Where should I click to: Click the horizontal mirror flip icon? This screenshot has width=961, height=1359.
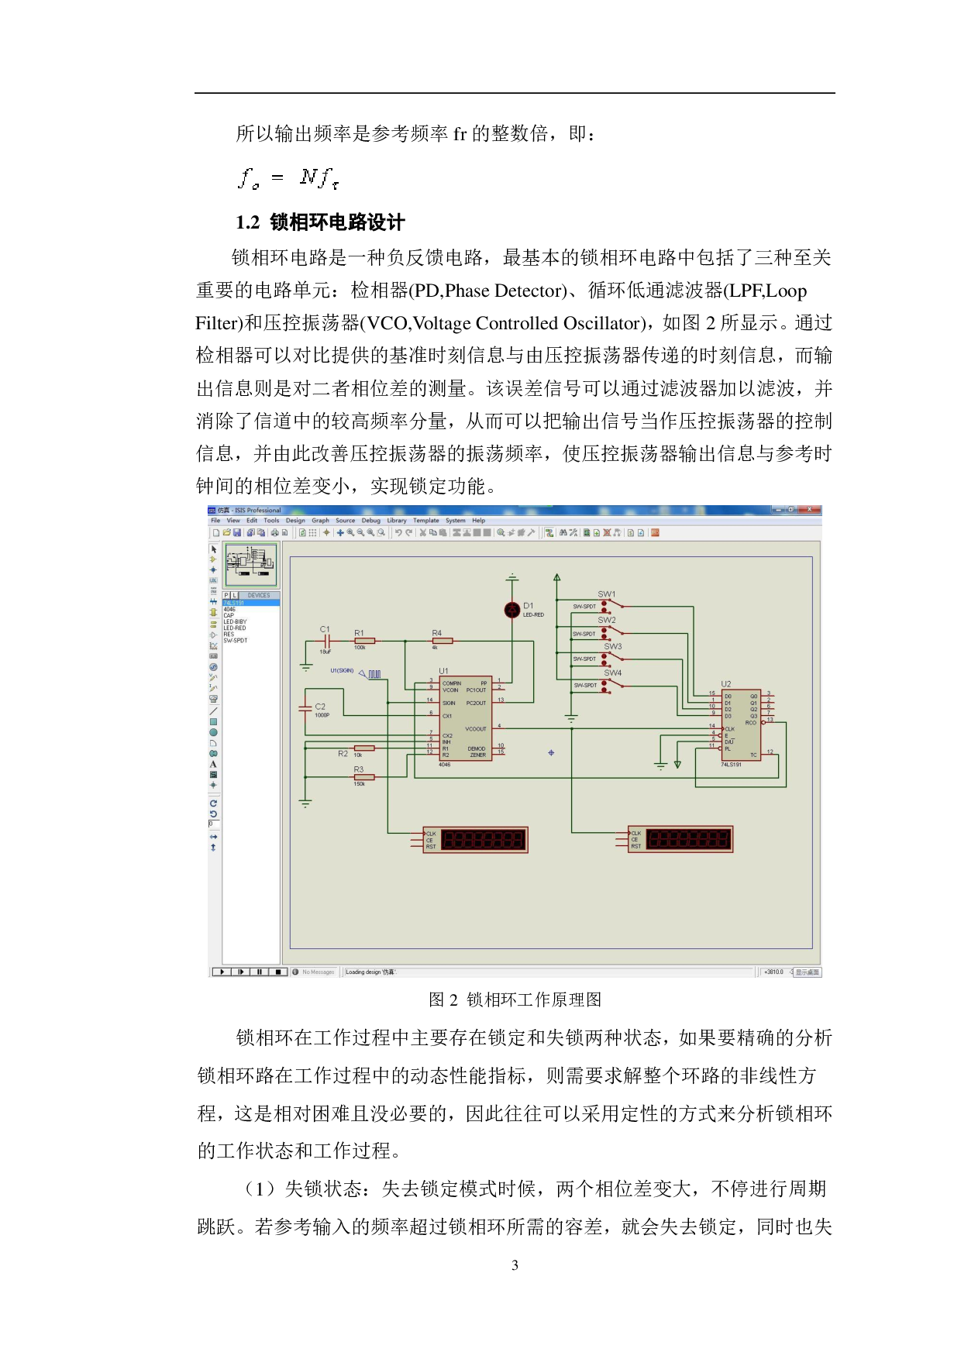point(213,837)
